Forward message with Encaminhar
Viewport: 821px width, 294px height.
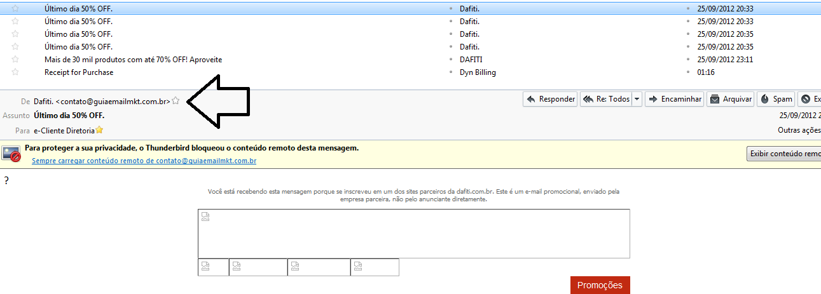(x=674, y=99)
